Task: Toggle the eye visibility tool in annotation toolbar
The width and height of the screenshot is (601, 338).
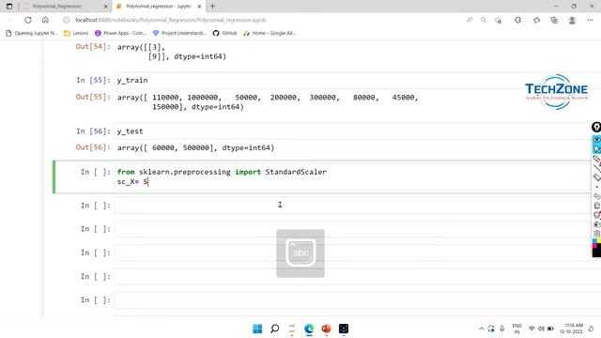Action: [x=597, y=140]
